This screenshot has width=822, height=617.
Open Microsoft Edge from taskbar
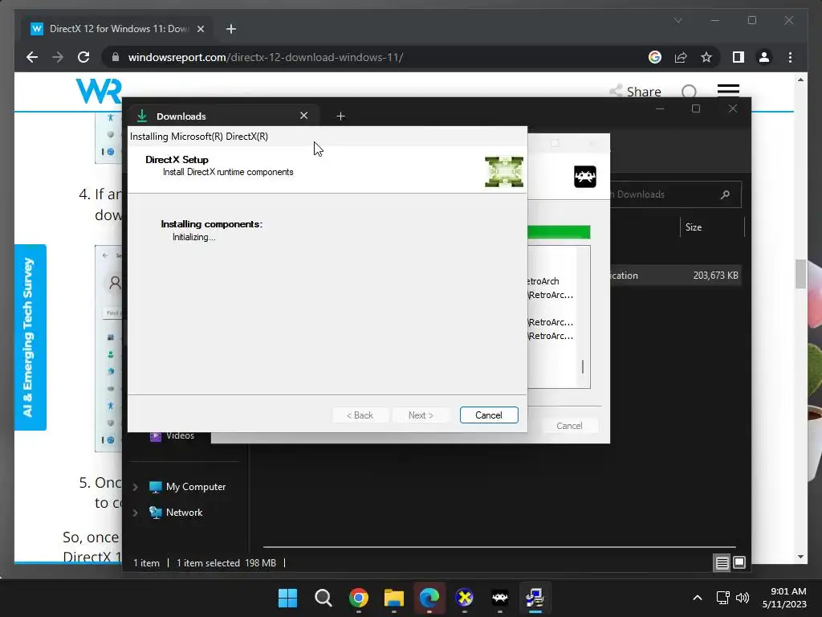[x=429, y=598]
